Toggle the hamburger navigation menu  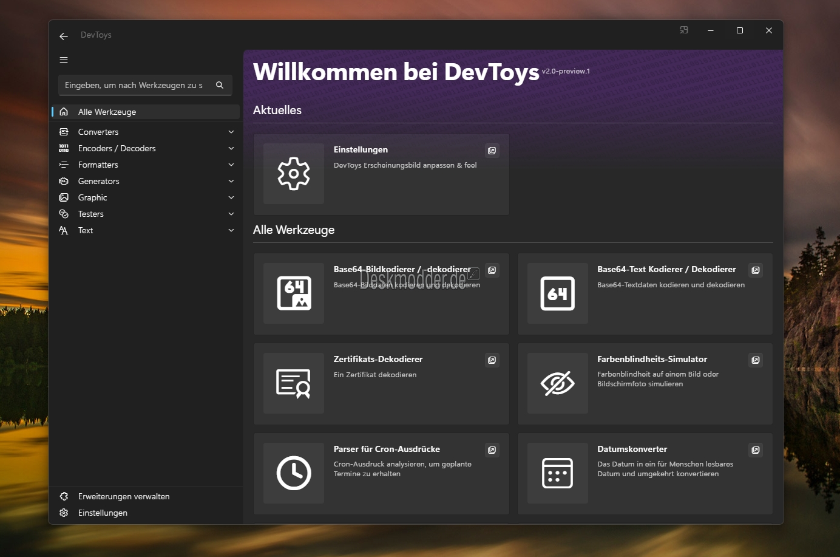[64, 60]
